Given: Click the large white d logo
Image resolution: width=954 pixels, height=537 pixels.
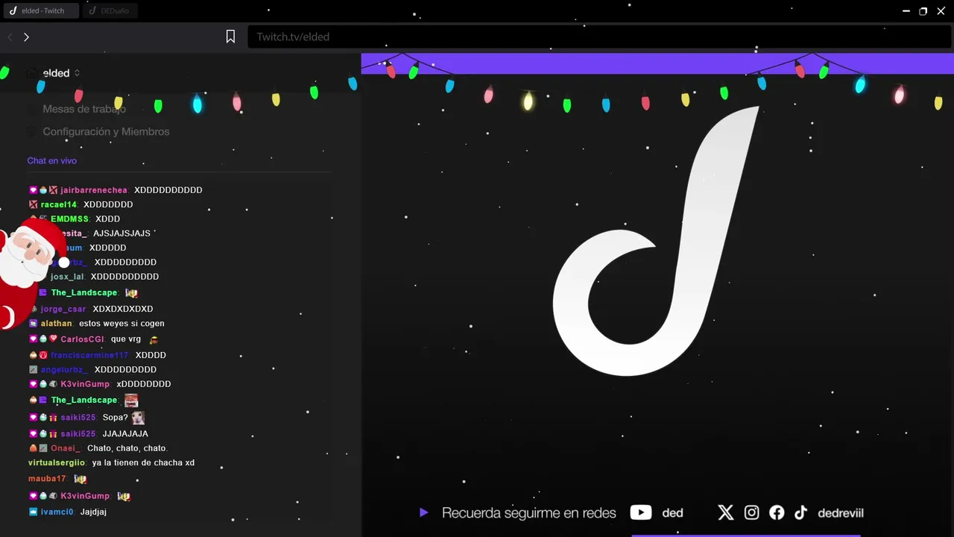Looking at the screenshot, I should point(656,241).
